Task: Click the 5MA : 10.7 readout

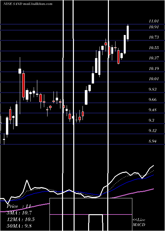Action: (x=19, y=213)
